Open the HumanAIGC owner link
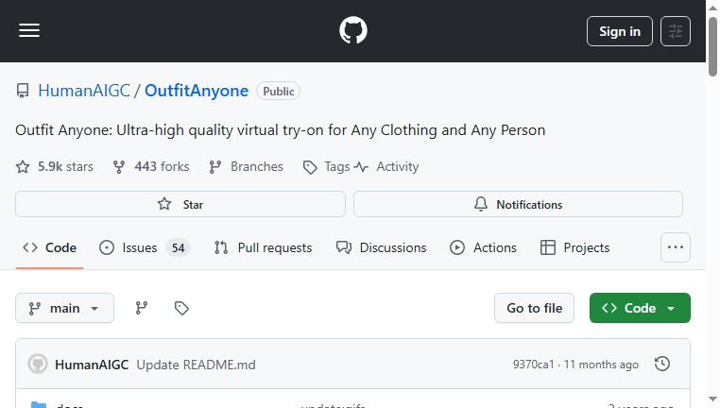 (84, 91)
